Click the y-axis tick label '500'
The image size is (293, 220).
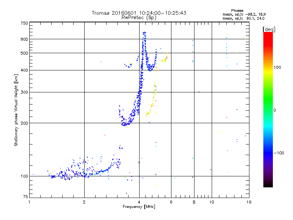(24, 53)
